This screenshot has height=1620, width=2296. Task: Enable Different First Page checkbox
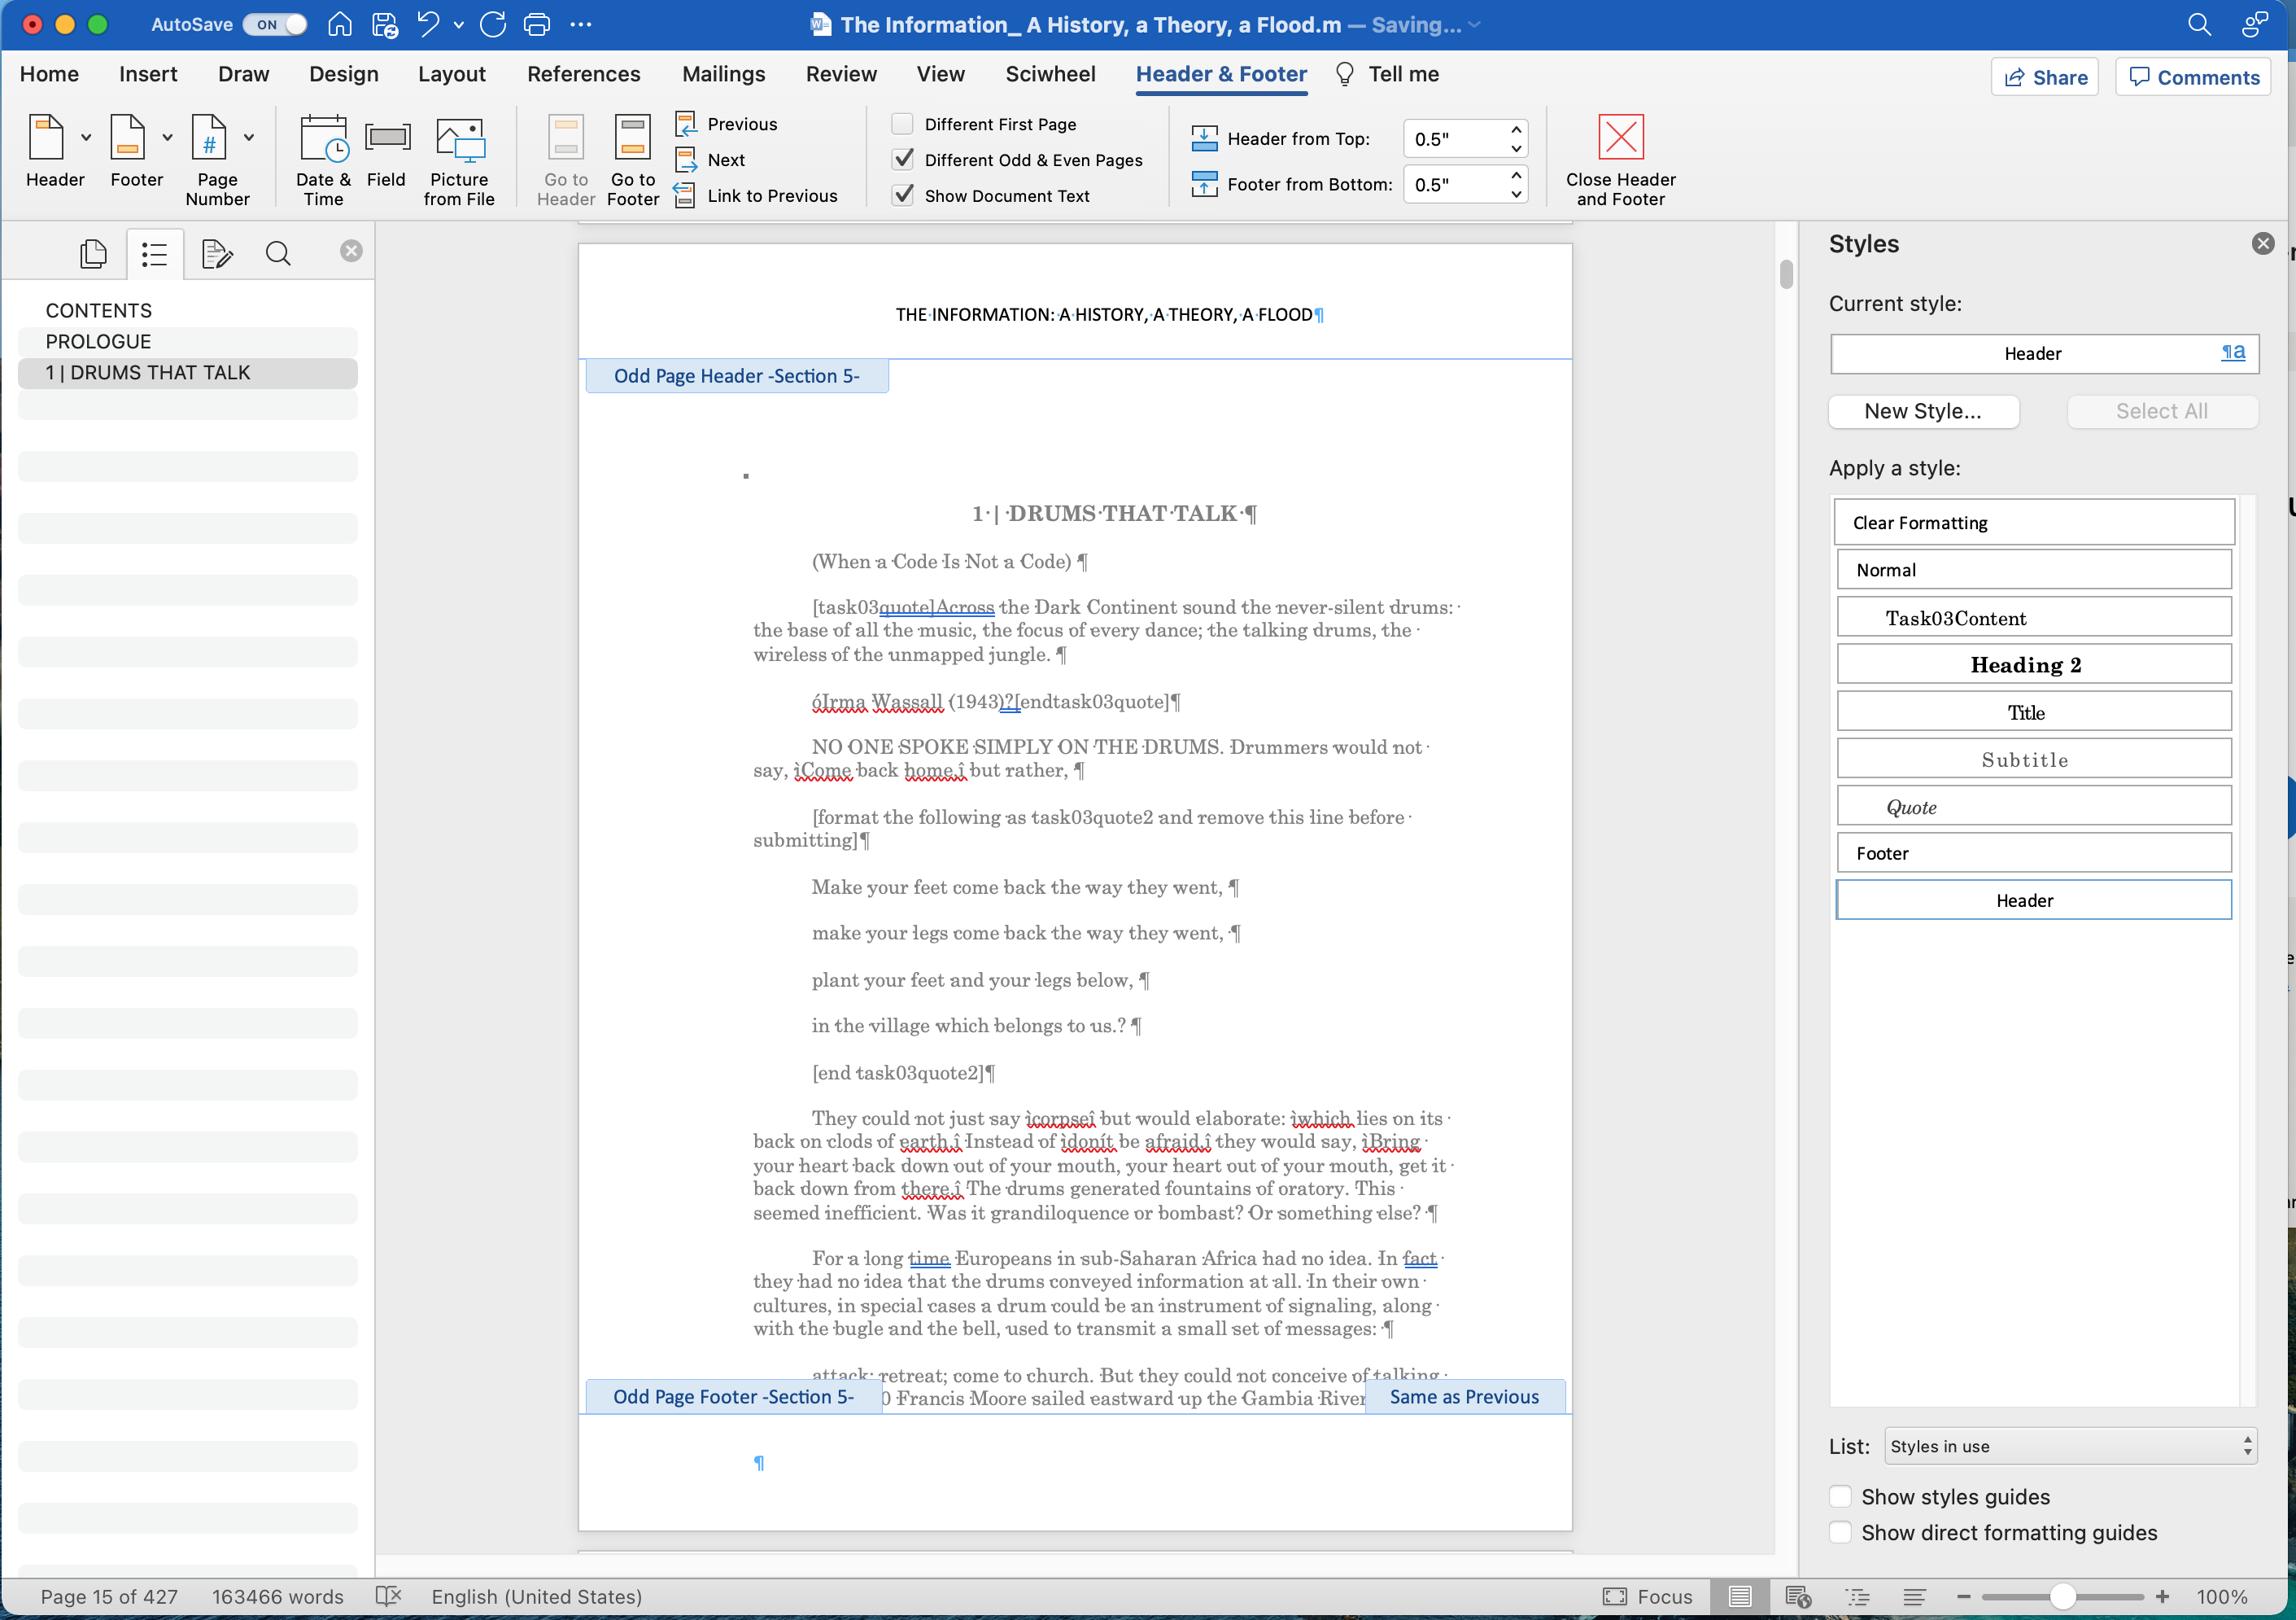902,124
